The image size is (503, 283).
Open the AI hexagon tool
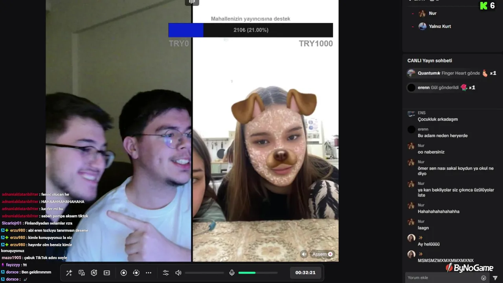(94, 273)
